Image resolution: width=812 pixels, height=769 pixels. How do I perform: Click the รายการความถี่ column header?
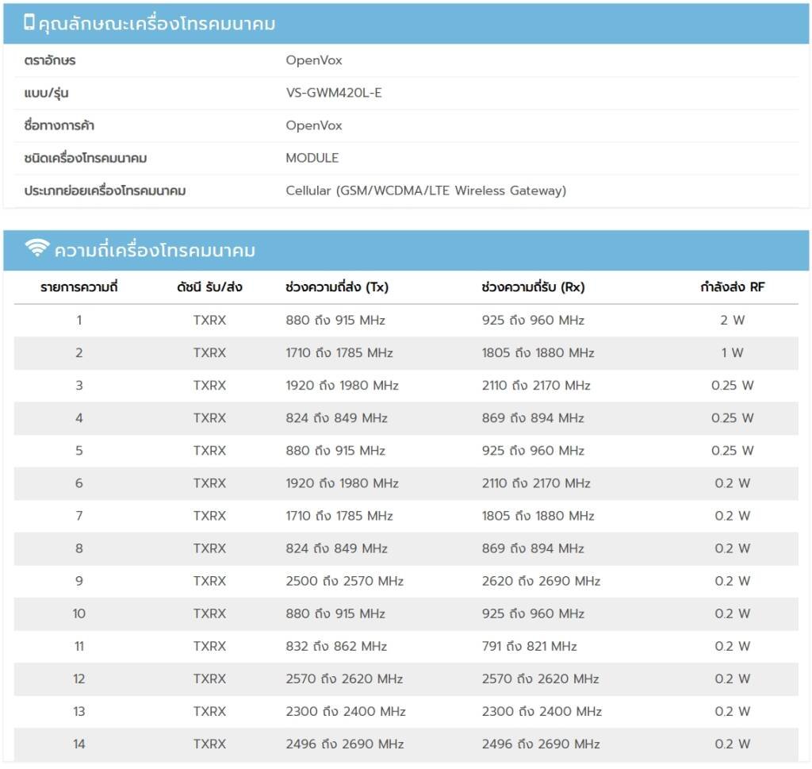pyautogui.click(x=79, y=287)
